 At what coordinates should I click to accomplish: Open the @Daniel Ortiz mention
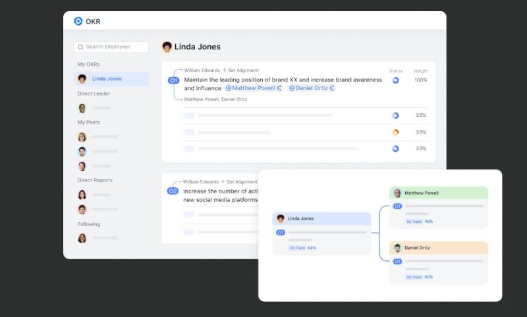pyautogui.click(x=312, y=88)
